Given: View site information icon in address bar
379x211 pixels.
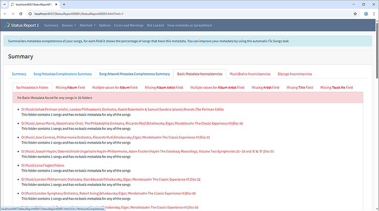Looking at the screenshot, I should [x=30, y=14].
